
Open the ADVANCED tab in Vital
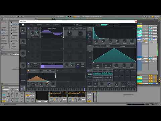56,25
